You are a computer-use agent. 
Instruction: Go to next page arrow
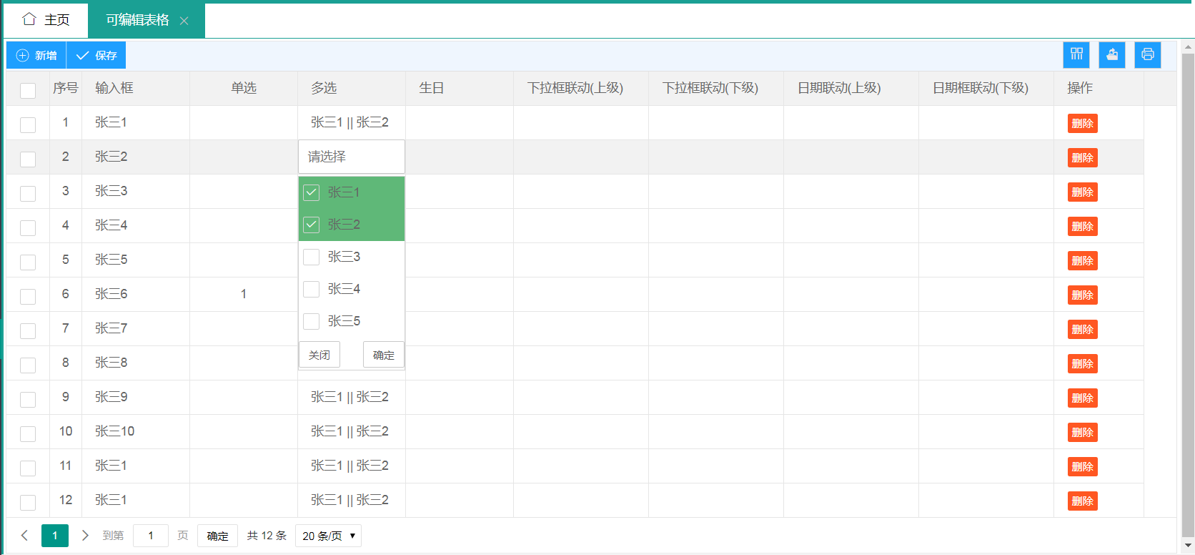point(85,536)
